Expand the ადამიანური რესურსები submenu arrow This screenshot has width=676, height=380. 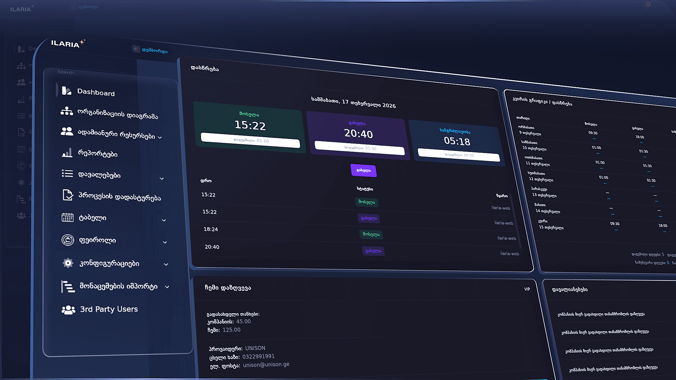(x=160, y=137)
